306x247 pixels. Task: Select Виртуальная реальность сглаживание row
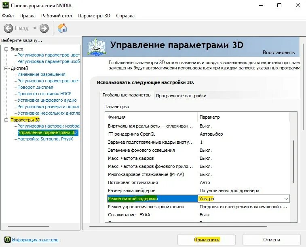[x=198, y=126]
